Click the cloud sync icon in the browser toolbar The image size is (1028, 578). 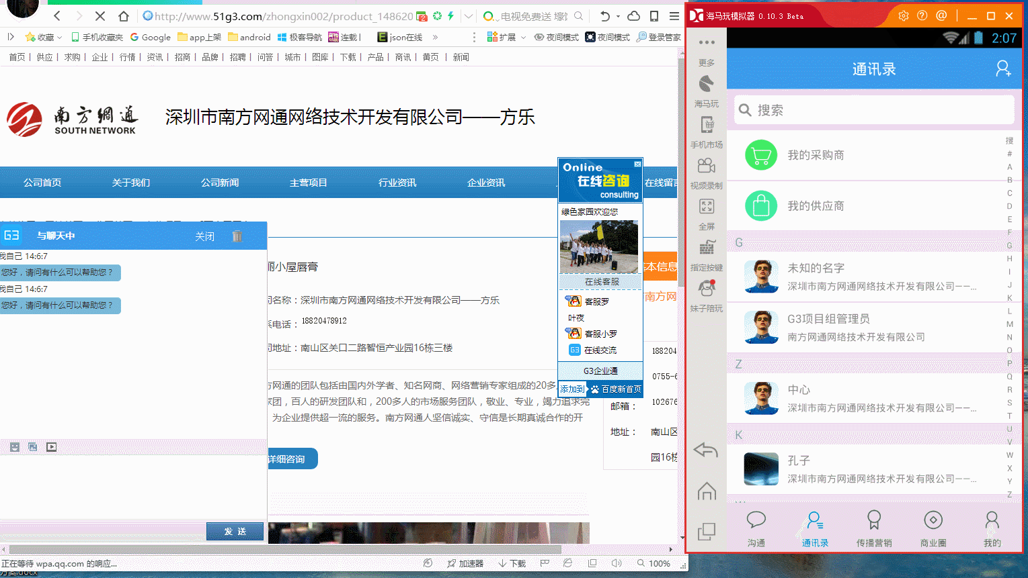[x=633, y=15]
